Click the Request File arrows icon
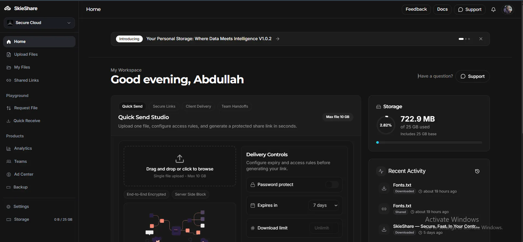This screenshot has width=523, height=242. 9,108
